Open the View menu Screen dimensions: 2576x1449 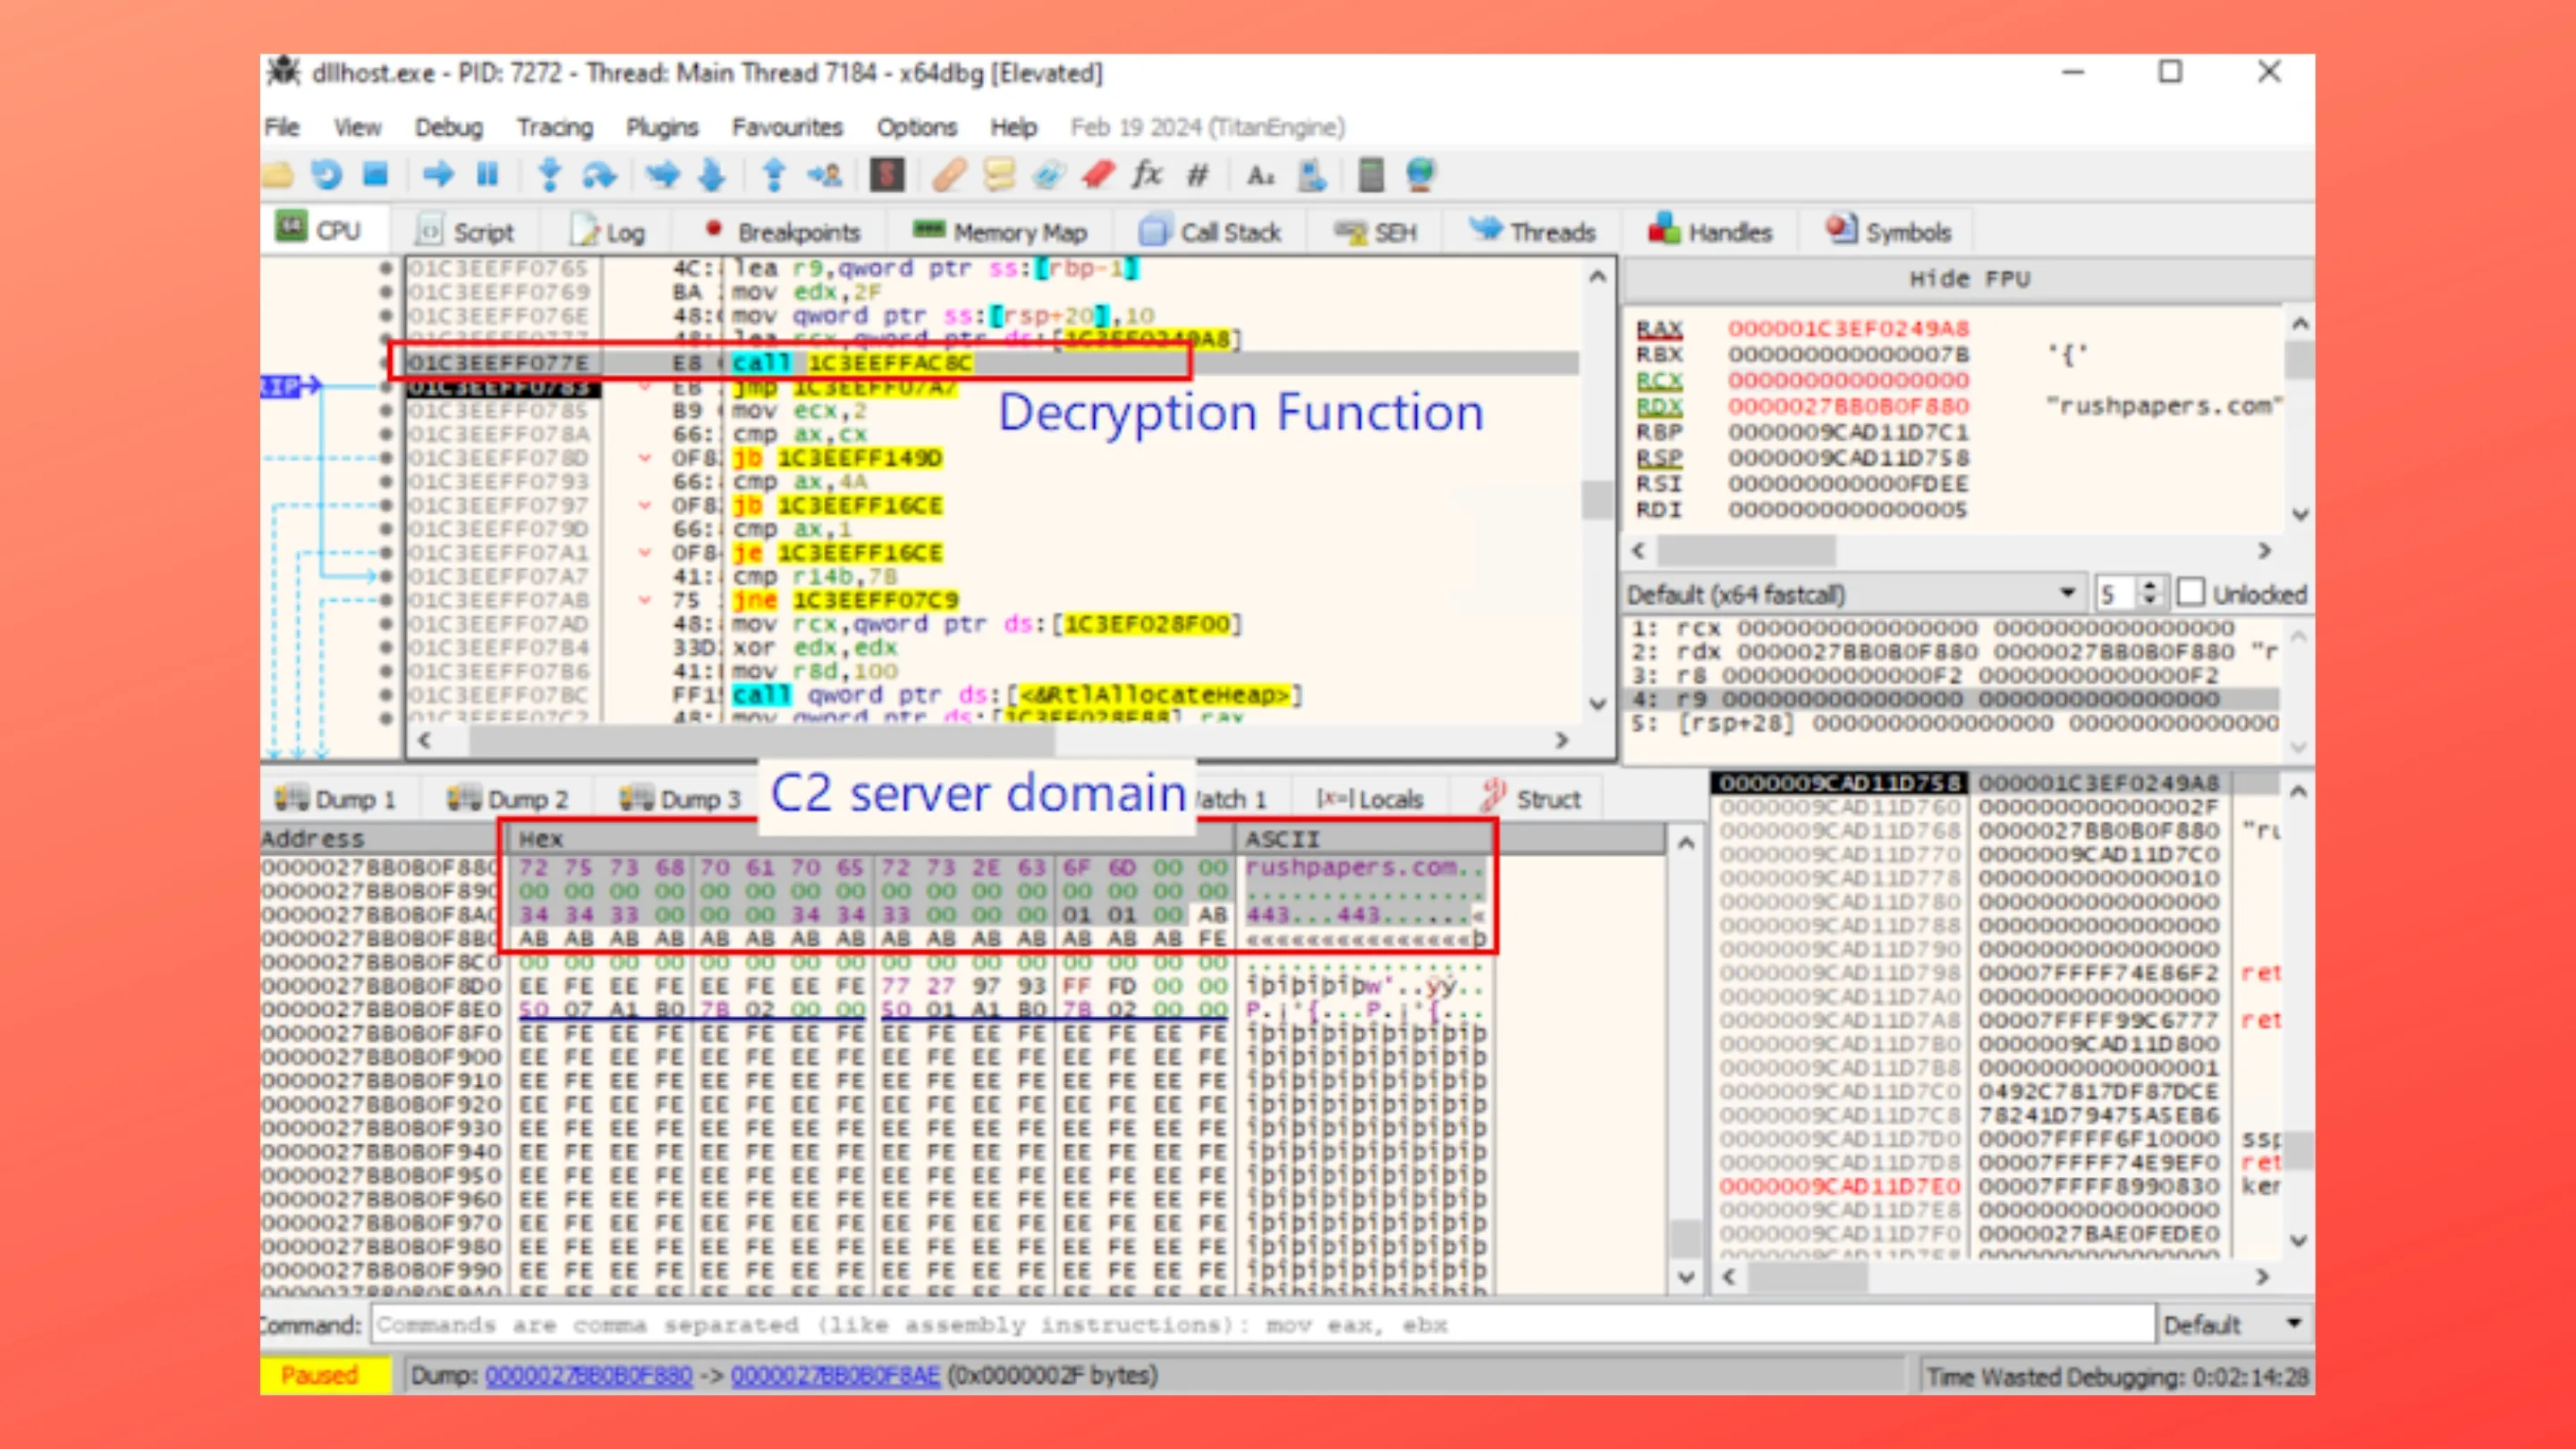[x=357, y=127]
